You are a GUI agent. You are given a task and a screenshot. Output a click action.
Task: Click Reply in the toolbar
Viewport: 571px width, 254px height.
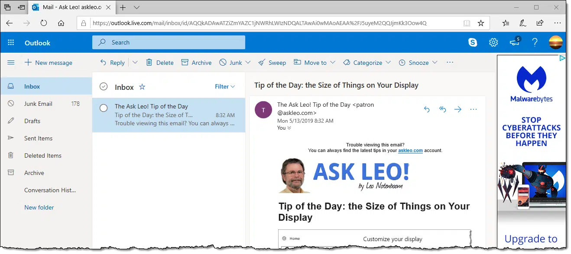(x=112, y=63)
